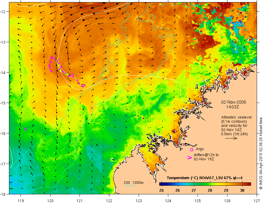Click the 'Altimetric sealevel' caption text
This screenshot has width=263, height=203.
[x=236, y=117]
